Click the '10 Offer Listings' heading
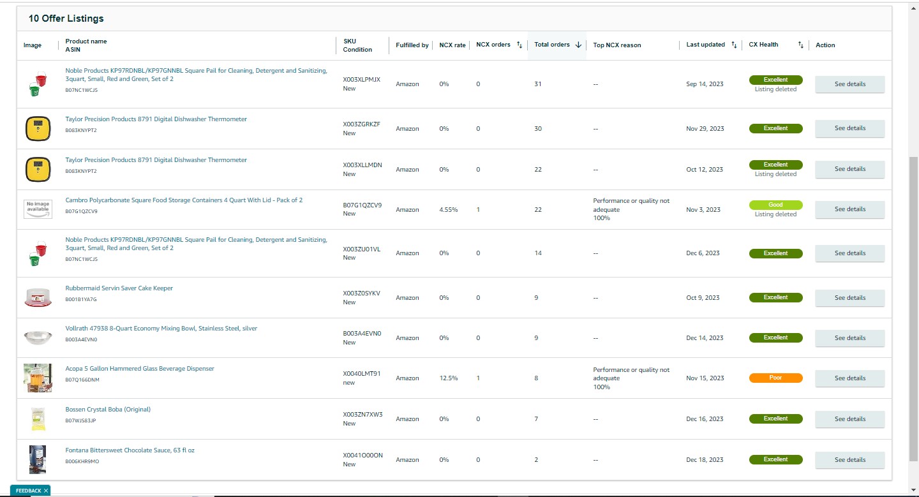The width and height of the screenshot is (919, 497). pos(66,19)
